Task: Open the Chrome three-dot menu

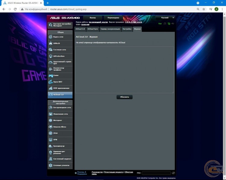Action: pyautogui.click(x=222, y=9)
